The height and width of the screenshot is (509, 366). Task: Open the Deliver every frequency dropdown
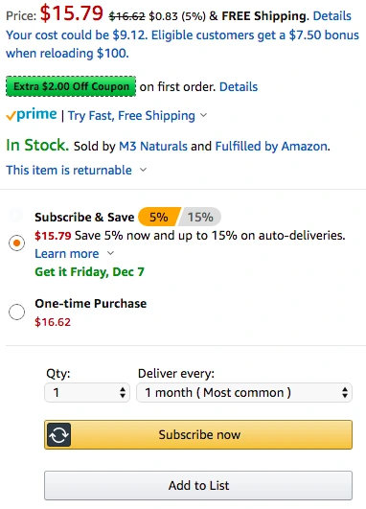244,392
